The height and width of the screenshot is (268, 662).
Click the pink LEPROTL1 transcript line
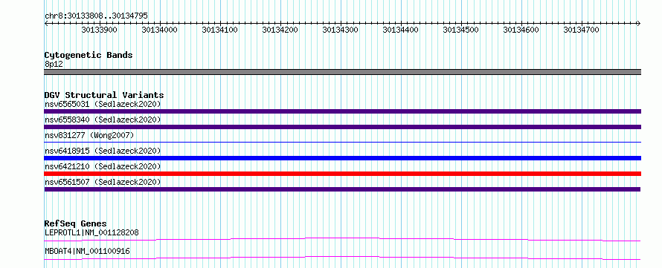point(342,239)
